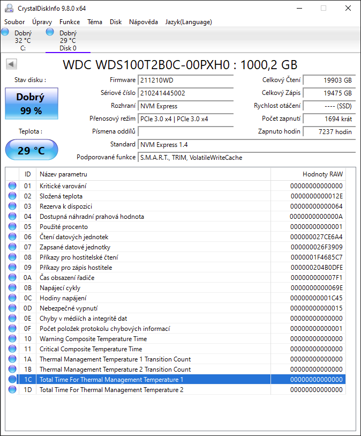Open the Funkce menu
Image resolution: width=361 pixels, height=436 pixels.
70,22
